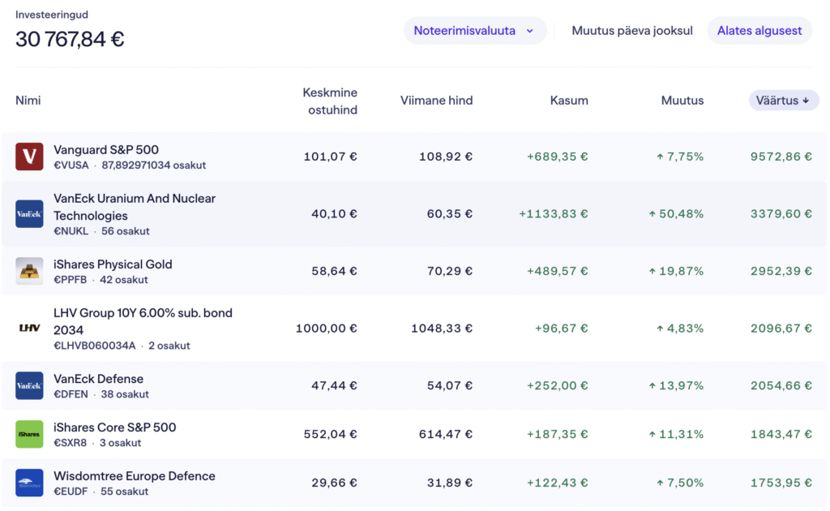Click the total Investeeringud value 30 767,84 €
Screen dimensions: 830x511
pyautogui.click(x=70, y=38)
